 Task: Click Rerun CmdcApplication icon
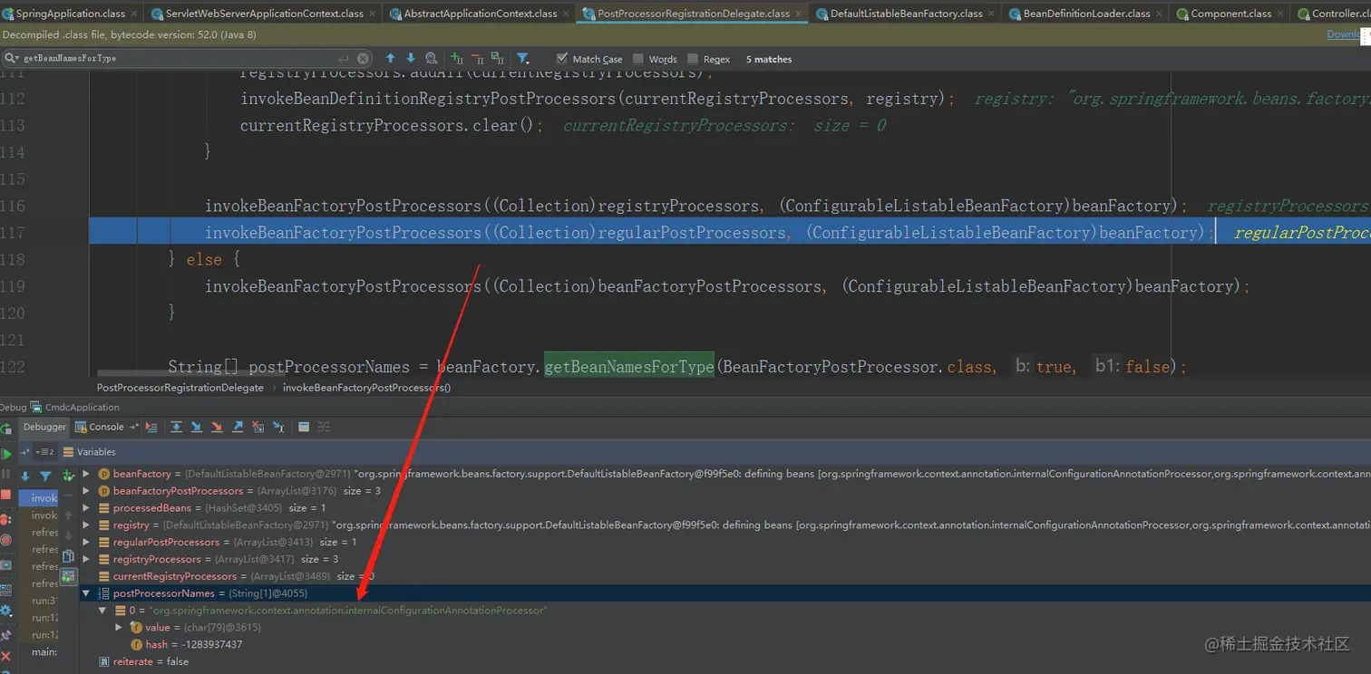click(5, 428)
